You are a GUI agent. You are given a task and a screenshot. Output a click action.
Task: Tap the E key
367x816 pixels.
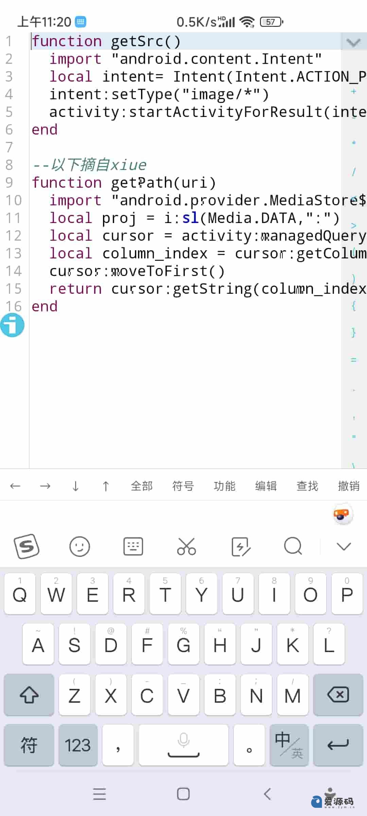tap(92, 594)
